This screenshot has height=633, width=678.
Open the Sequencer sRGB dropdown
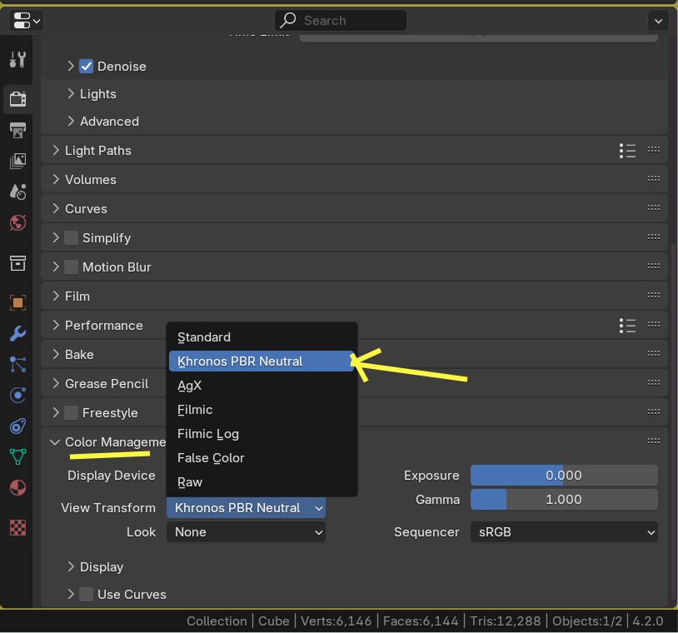click(564, 532)
